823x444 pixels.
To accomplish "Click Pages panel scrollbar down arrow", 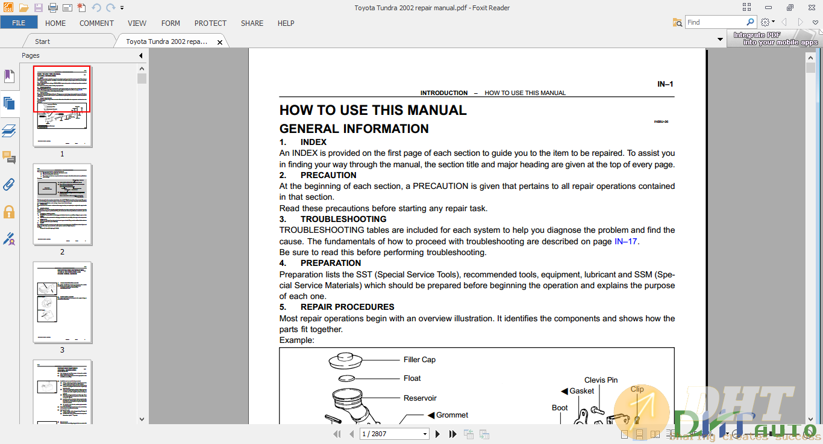I will tap(142, 419).
